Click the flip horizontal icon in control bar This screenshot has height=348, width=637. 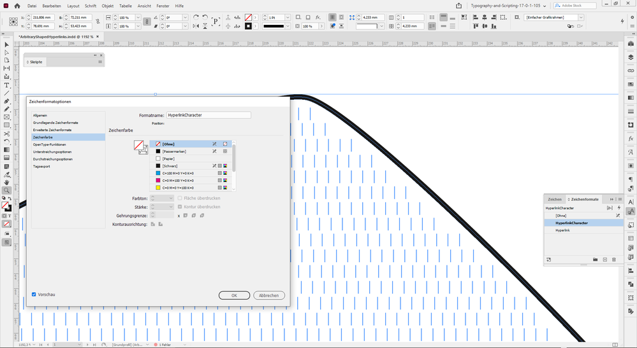click(196, 26)
